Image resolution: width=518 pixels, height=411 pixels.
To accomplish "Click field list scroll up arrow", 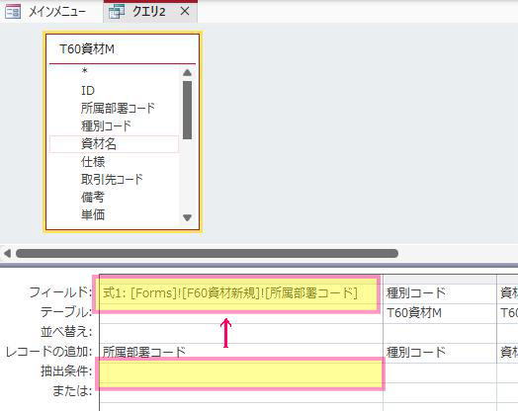I will click(x=187, y=73).
